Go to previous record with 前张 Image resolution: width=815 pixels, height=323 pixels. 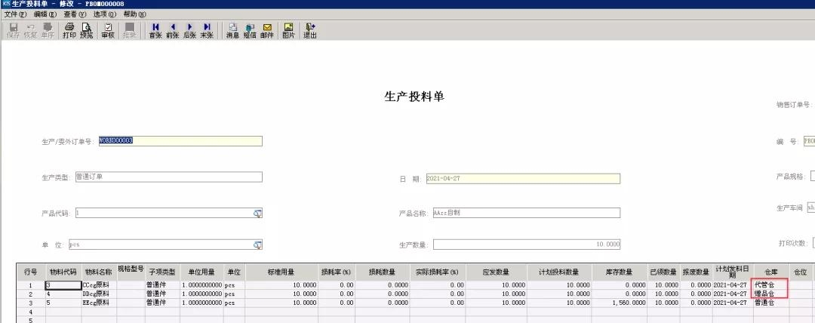172,30
